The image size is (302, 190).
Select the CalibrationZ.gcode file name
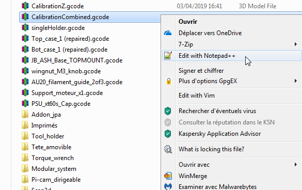(x=58, y=6)
